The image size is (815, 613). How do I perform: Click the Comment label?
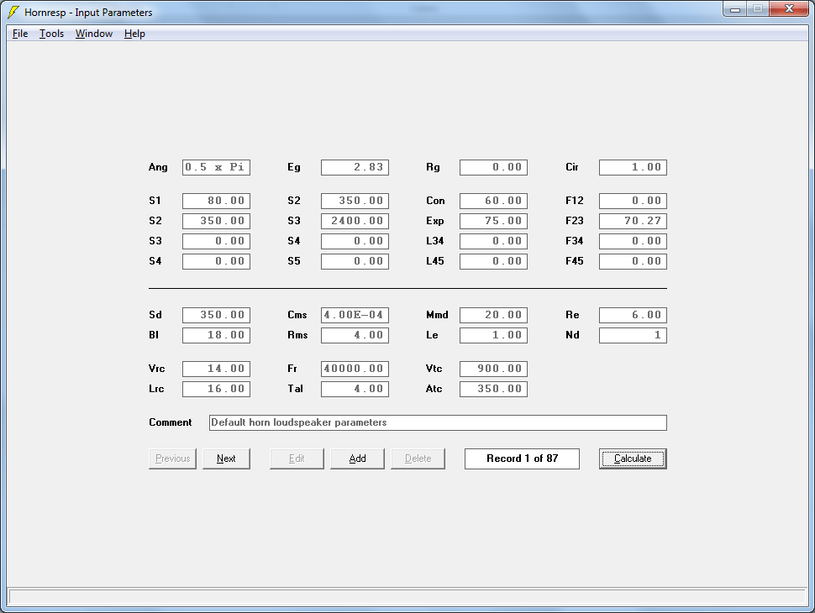[x=171, y=422]
